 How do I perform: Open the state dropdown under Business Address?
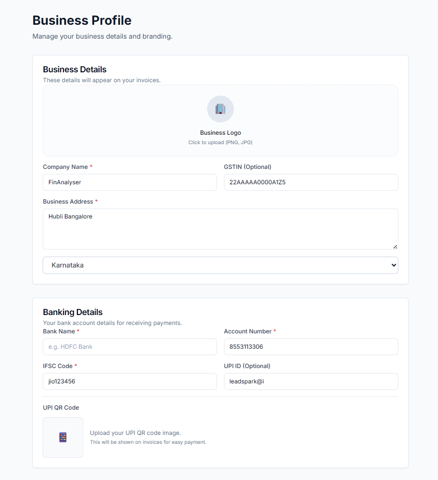(220, 265)
